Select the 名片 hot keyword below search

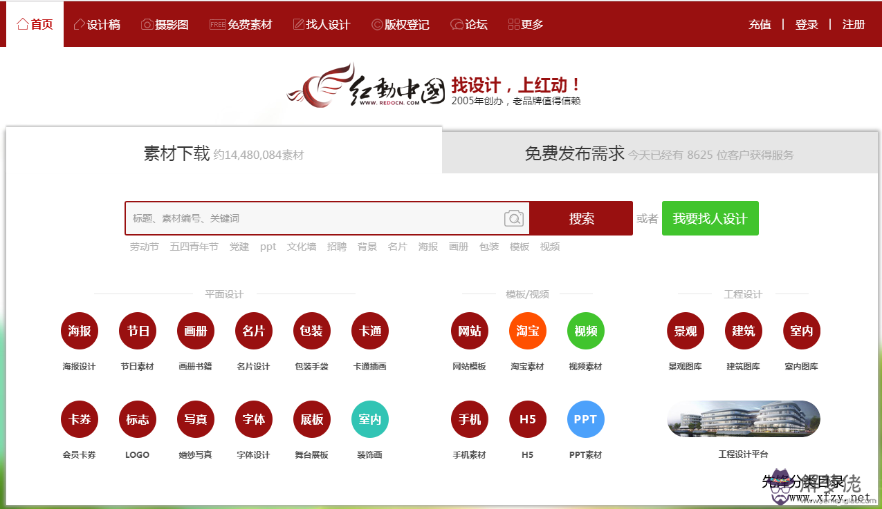click(398, 247)
